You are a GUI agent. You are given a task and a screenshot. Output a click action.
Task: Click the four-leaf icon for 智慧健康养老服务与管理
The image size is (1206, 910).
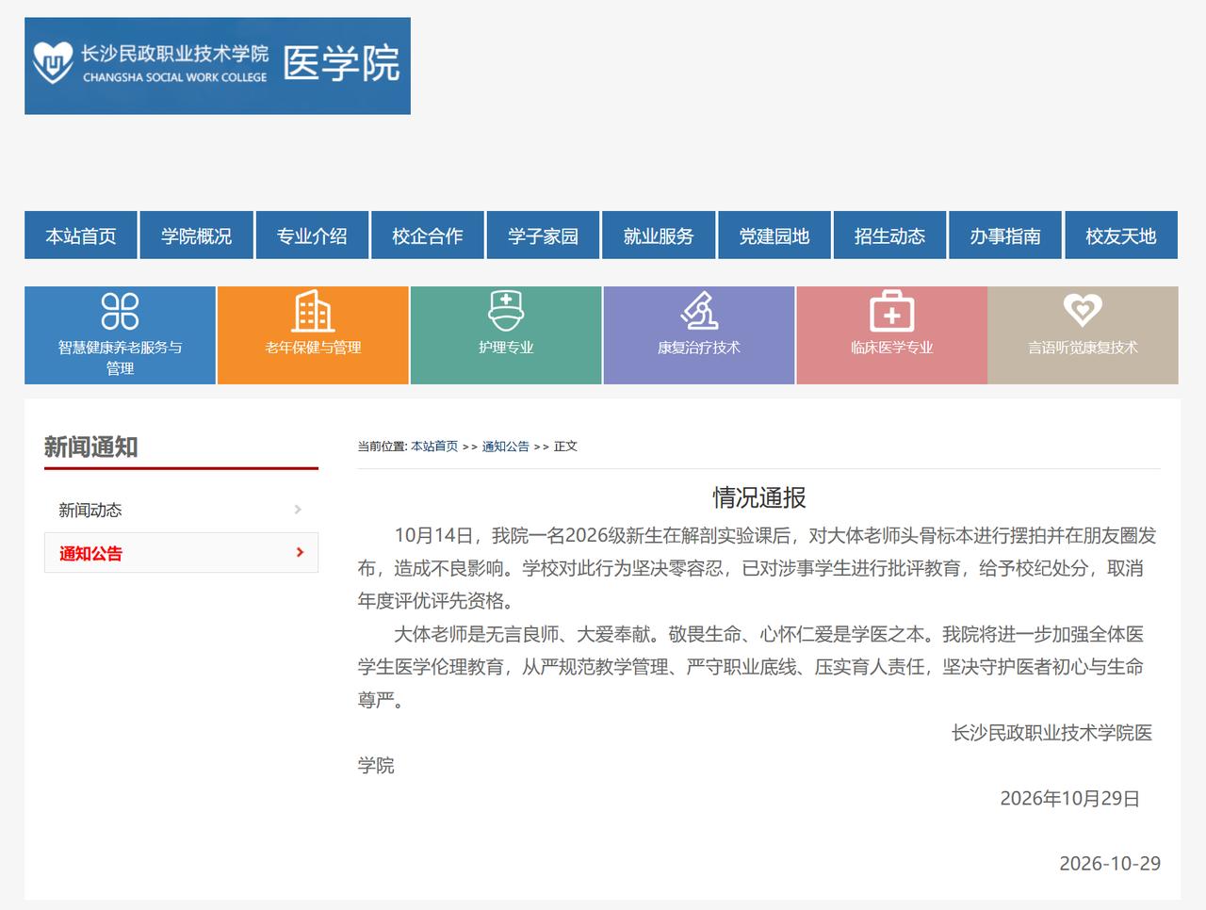tap(120, 311)
